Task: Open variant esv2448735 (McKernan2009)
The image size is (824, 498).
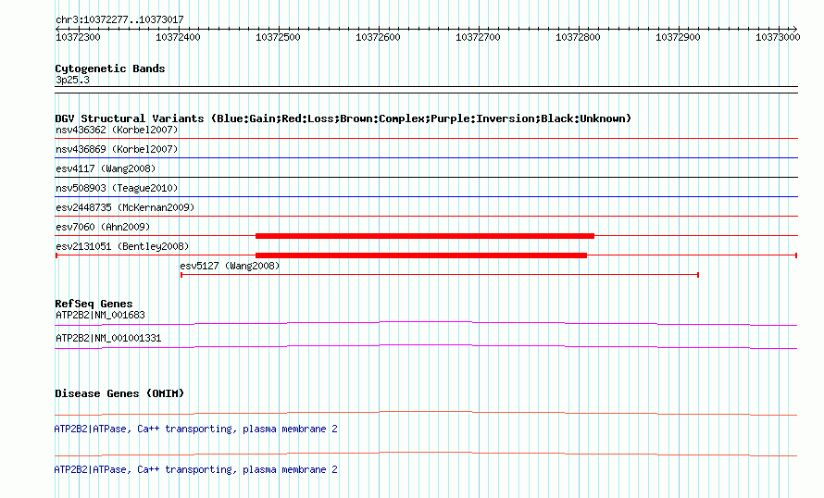Action: click(125, 207)
